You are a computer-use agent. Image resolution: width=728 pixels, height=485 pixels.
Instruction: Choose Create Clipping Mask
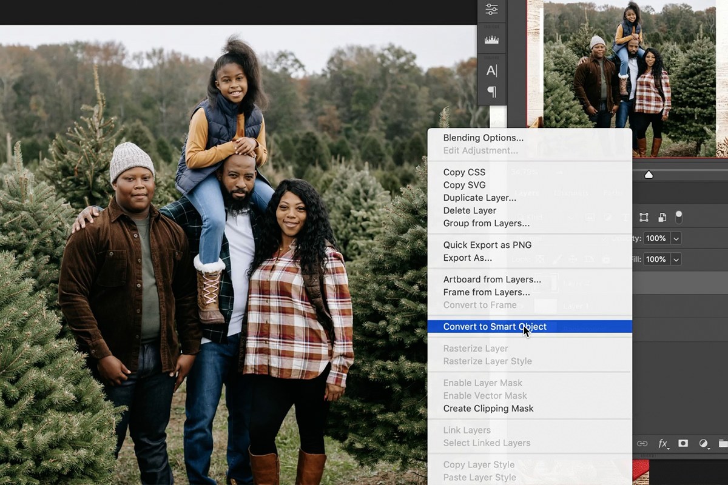pyautogui.click(x=488, y=409)
